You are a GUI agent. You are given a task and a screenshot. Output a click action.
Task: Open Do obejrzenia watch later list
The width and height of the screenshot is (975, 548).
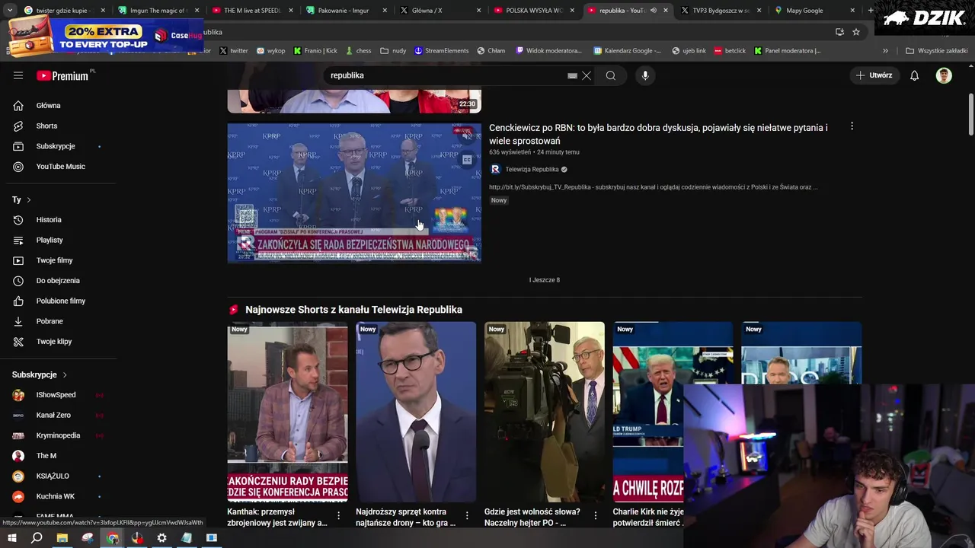tap(58, 281)
